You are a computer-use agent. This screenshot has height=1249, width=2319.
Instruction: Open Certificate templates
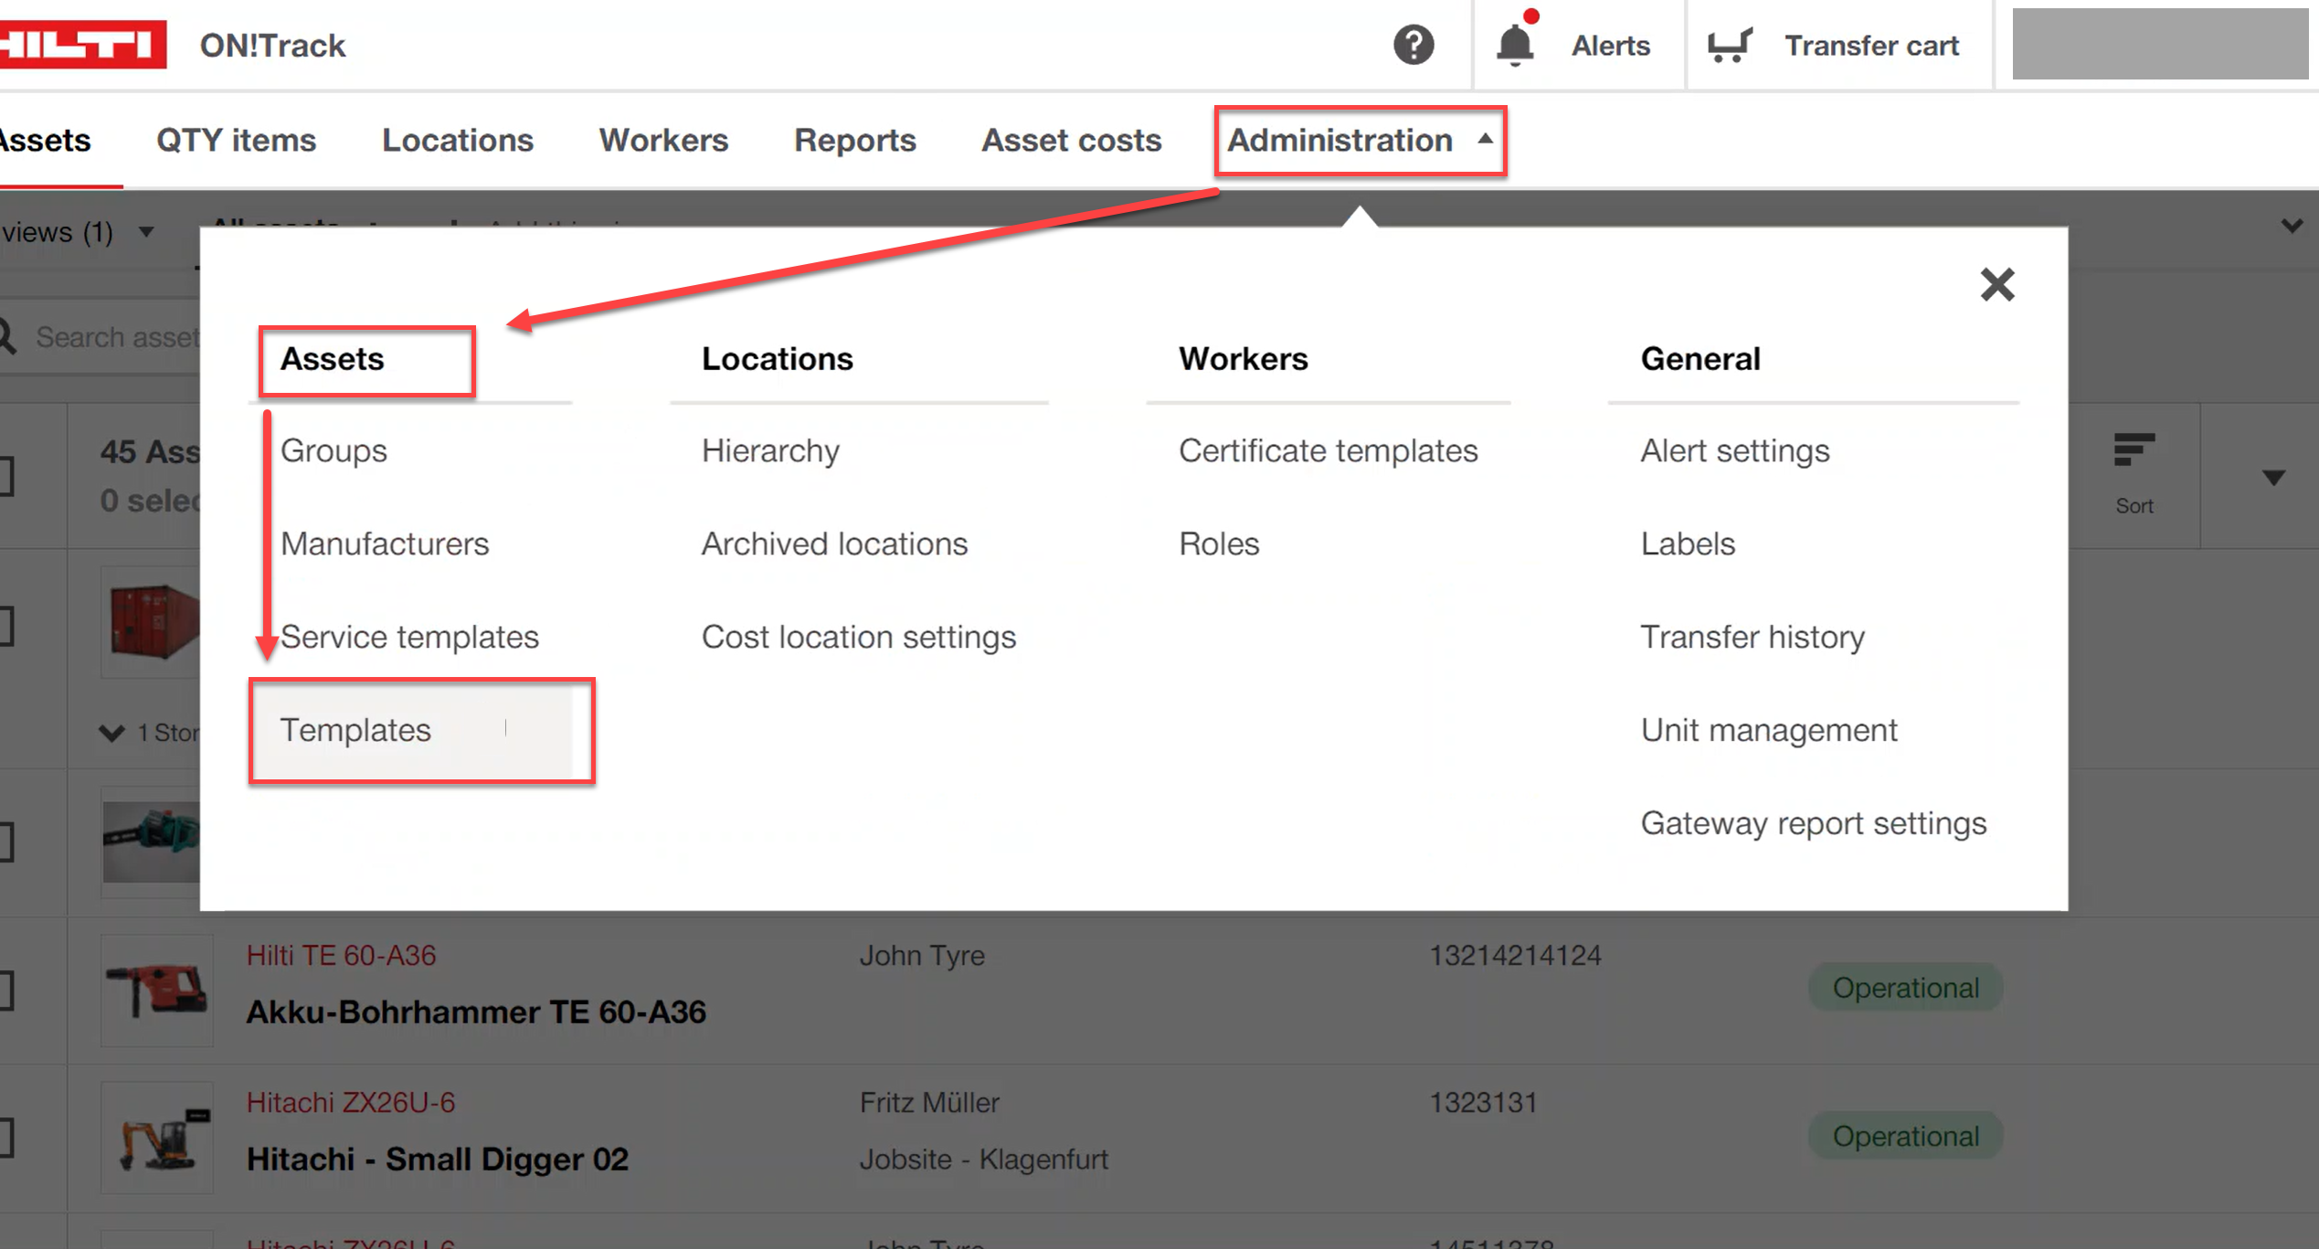coord(1328,450)
